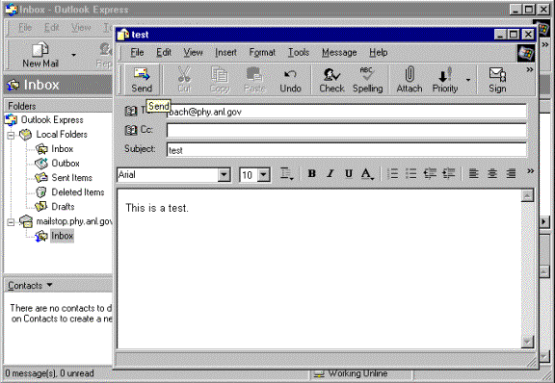The width and height of the screenshot is (555, 383).
Task: Open paragraph style icon next to font size
Action: point(286,173)
